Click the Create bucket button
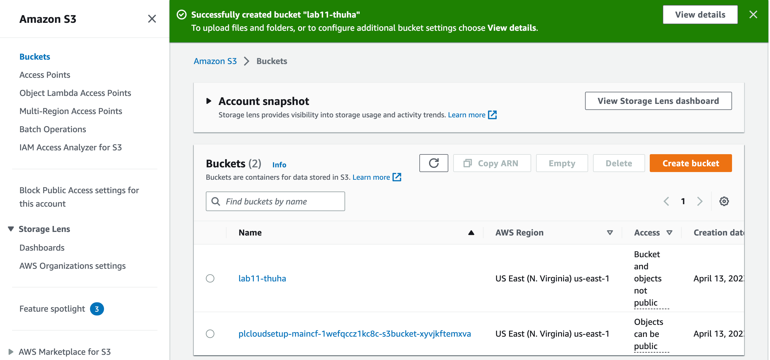This screenshot has height=360, width=770. 690,163
